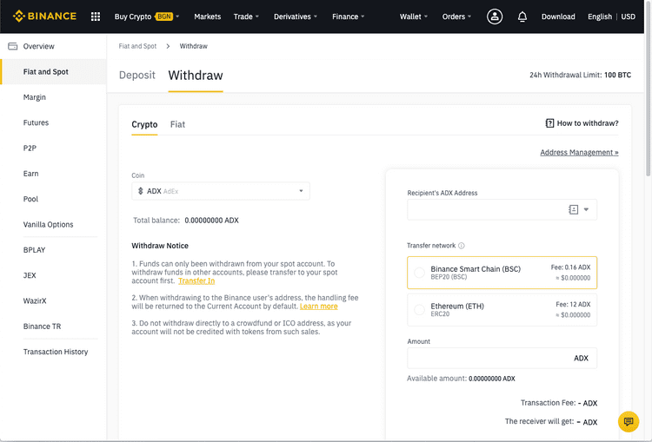The width and height of the screenshot is (652, 442).
Task: Open the chat support bubble icon
Action: 629,422
